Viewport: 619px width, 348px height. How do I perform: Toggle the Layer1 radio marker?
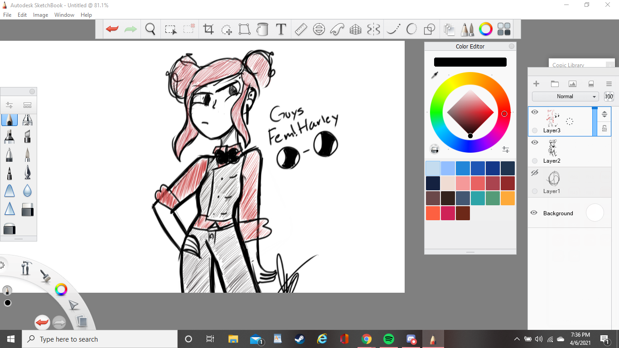tap(535, 191)
